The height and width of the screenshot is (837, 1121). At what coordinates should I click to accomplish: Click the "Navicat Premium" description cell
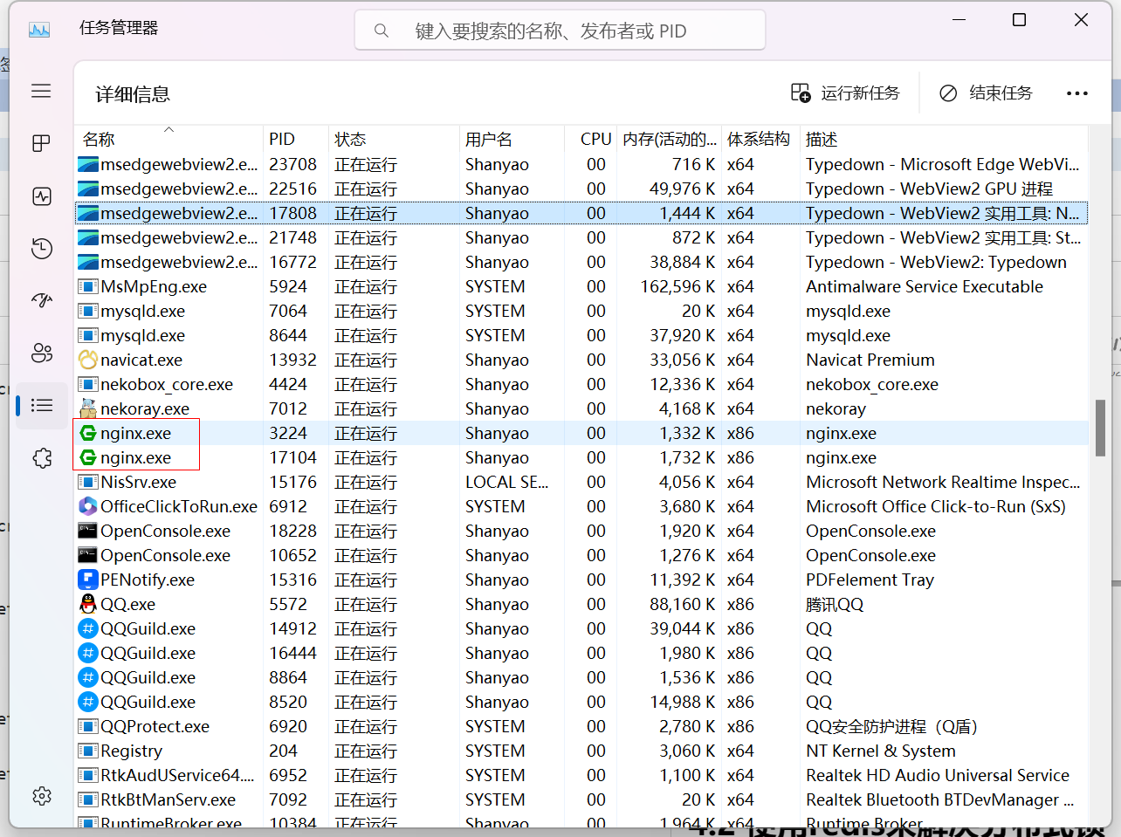(x=870, y=360)
